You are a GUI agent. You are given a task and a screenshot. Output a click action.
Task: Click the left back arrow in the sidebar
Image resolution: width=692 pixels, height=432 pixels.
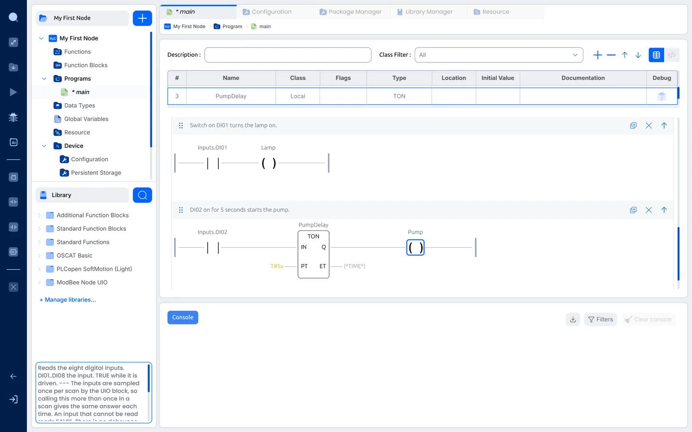point(13,376)
